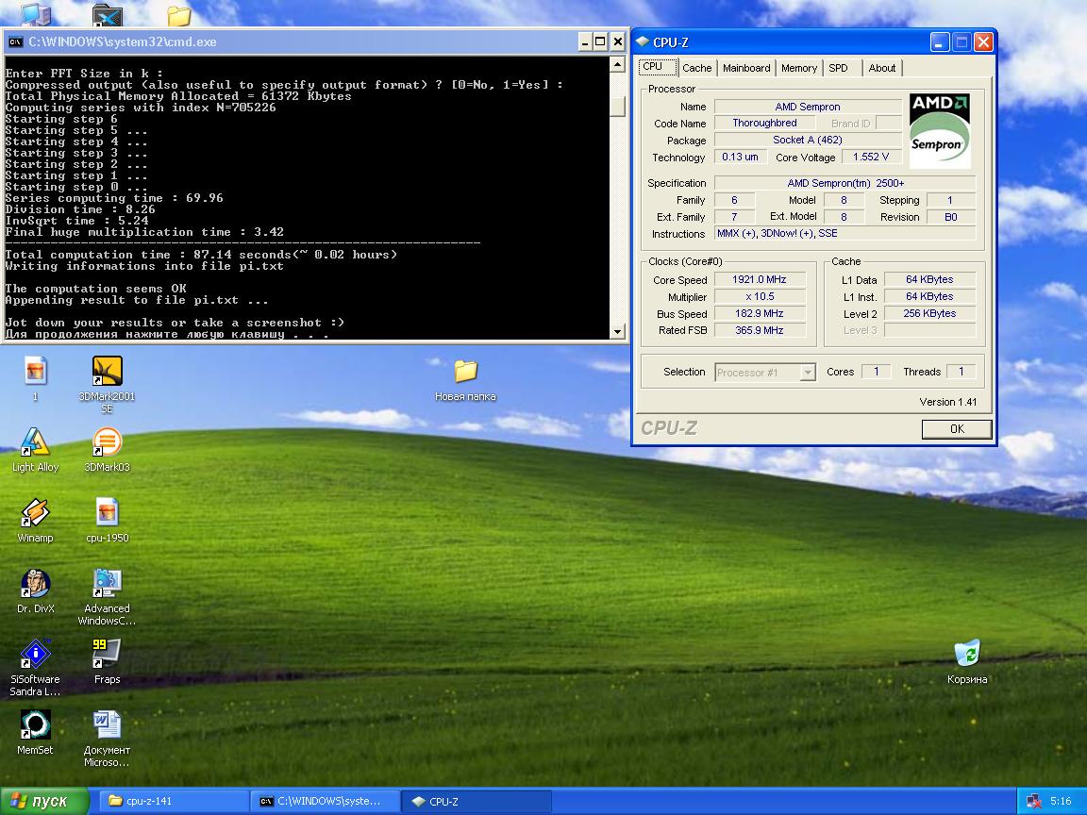Expand the Processor #1 selection dropdown
The width and height of the screenshot is (1087, 815).
tap(808, 373)
